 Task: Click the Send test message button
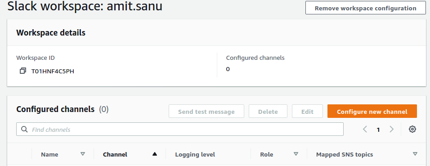click(x=206, y=112)
